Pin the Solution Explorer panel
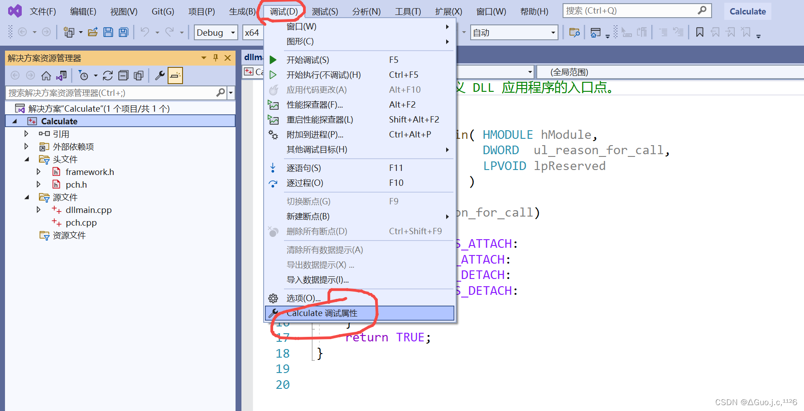Screen dimensions: 804x411 (x=216, y=58)
